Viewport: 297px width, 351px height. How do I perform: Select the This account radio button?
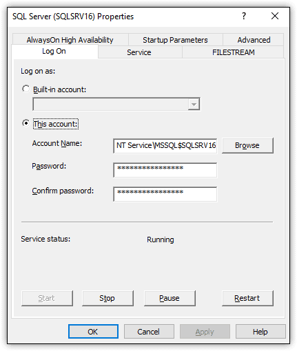[26, 123]
